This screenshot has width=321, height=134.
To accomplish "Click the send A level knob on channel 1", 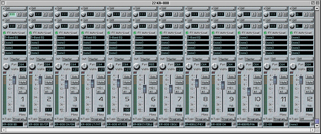I will (x=5, y=14).
